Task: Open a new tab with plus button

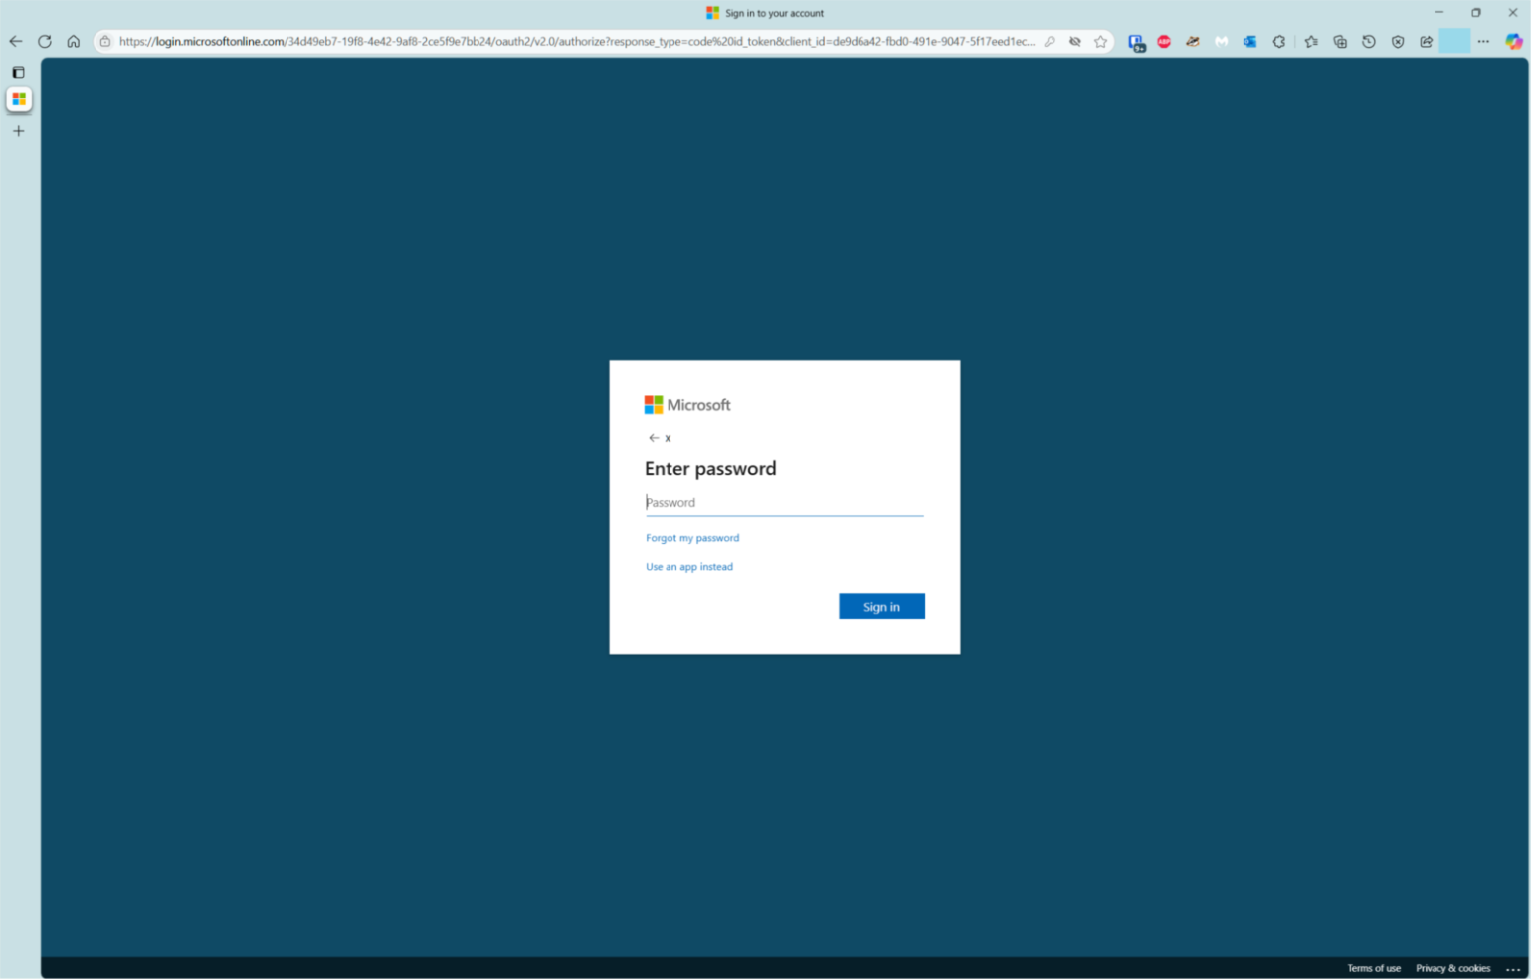Action: coord(18,131)
